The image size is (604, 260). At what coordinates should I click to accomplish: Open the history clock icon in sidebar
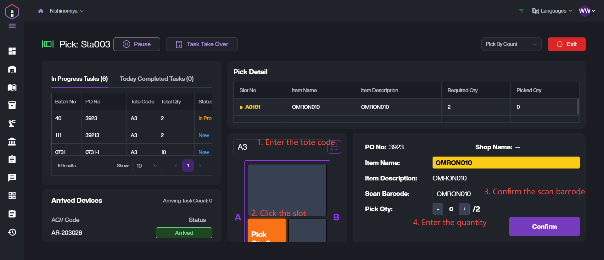pos(12,232)
